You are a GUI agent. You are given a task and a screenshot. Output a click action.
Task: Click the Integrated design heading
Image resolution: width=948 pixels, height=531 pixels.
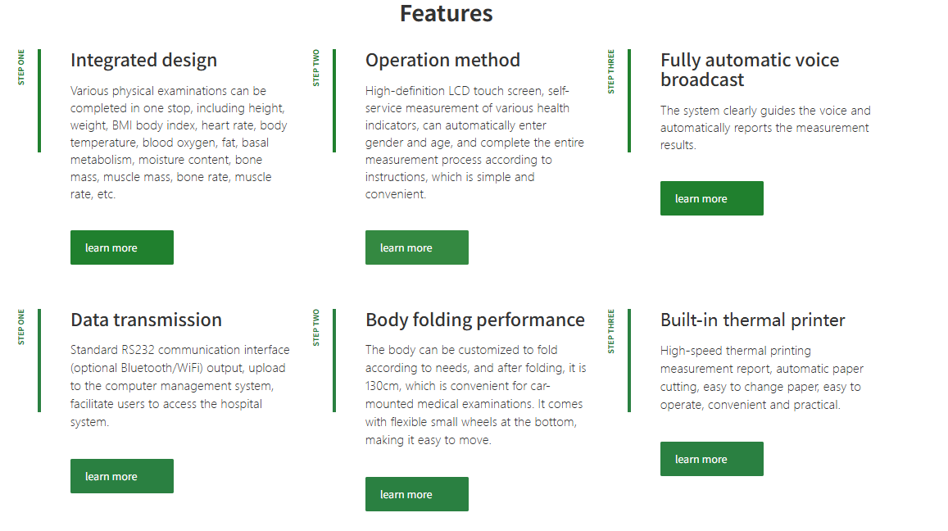pyautogui.click(x=143, y=60)
